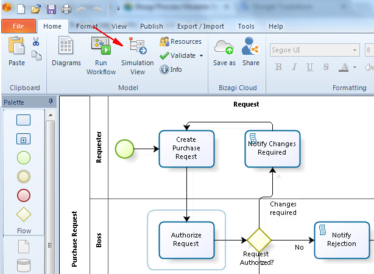374x274 pixels.
Task: Paste from clipboard
Action: pyautogui.click(x=16, y=51)
